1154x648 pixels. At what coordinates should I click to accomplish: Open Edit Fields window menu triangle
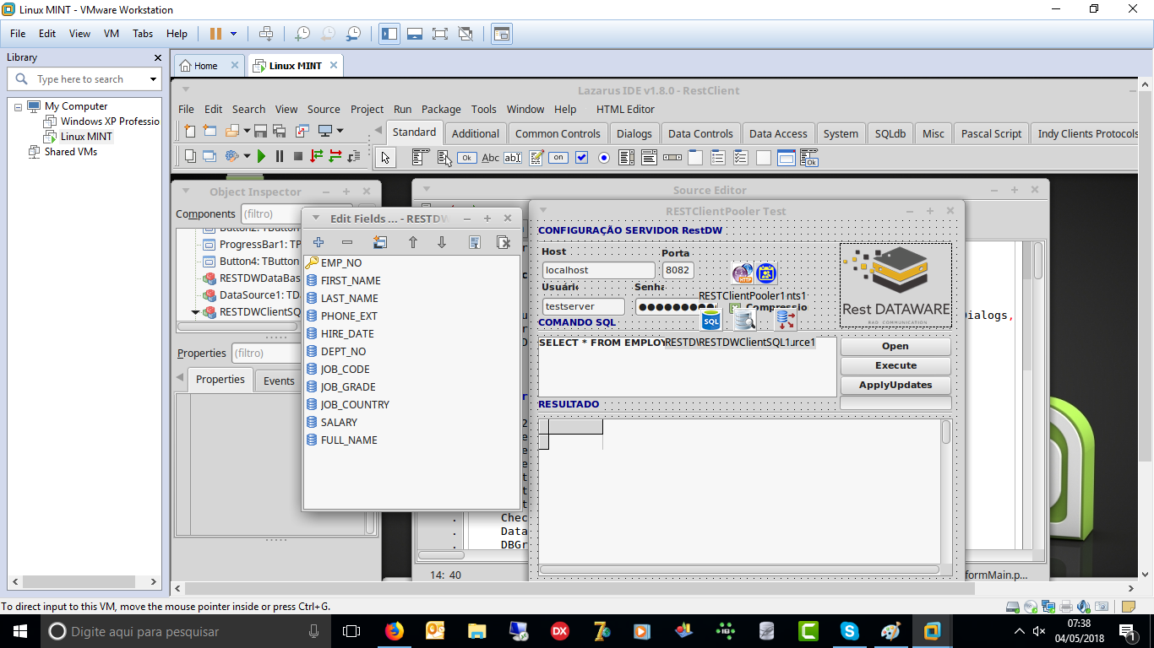point(316,218)
